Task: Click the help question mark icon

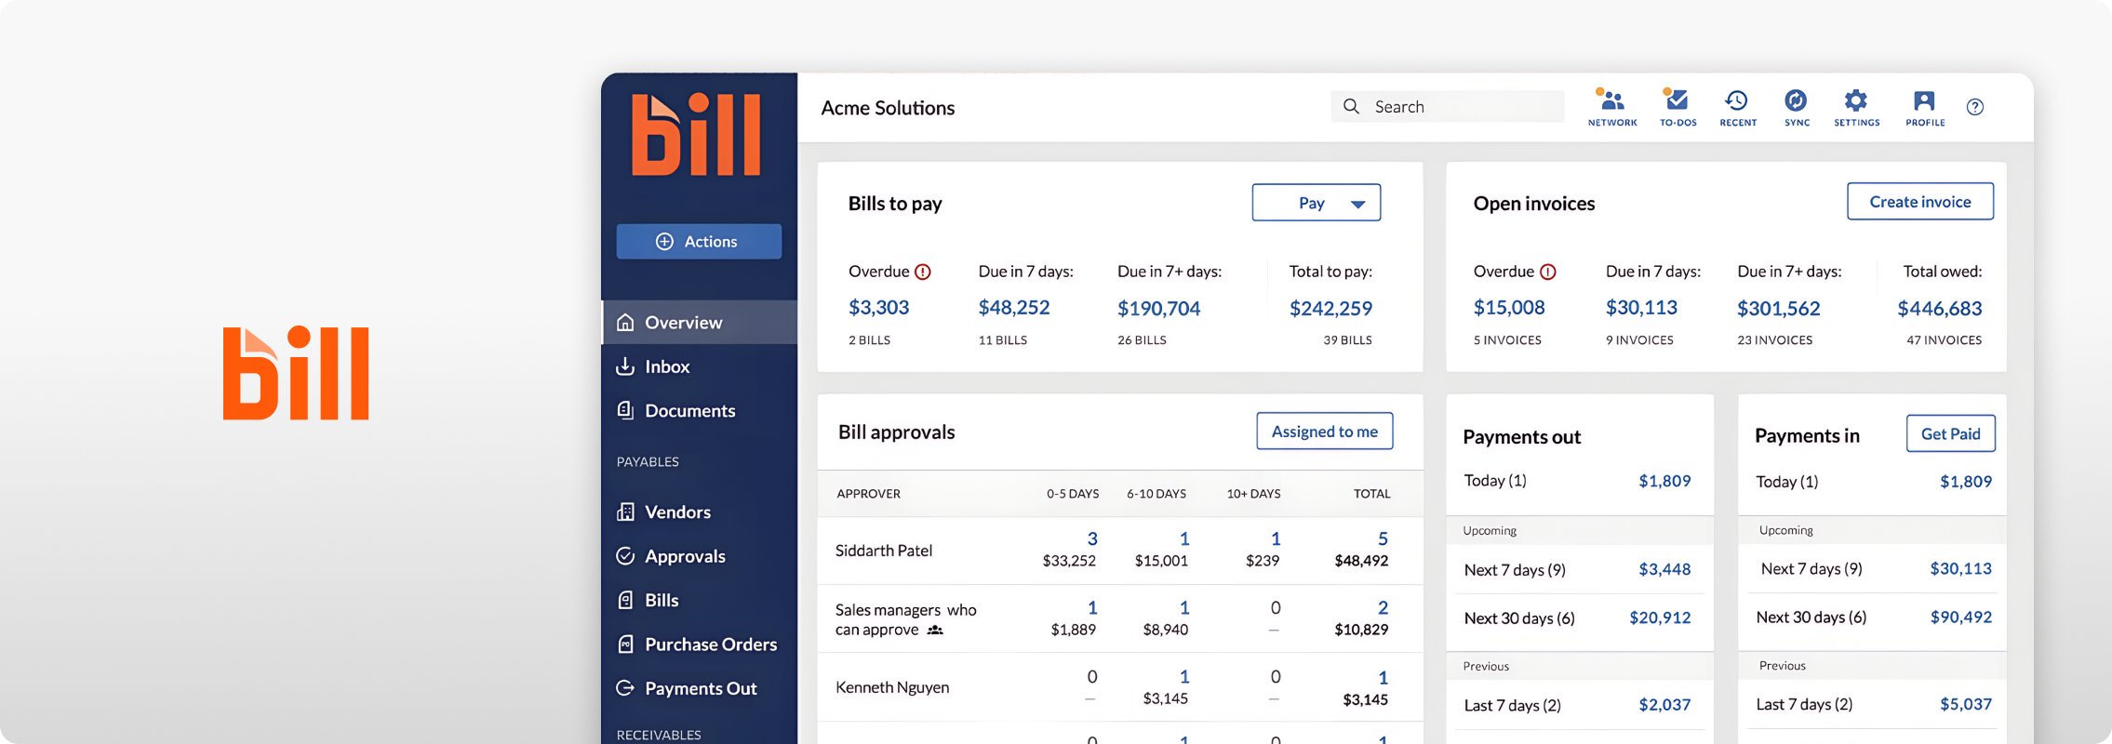Action: pos(1975,107)
